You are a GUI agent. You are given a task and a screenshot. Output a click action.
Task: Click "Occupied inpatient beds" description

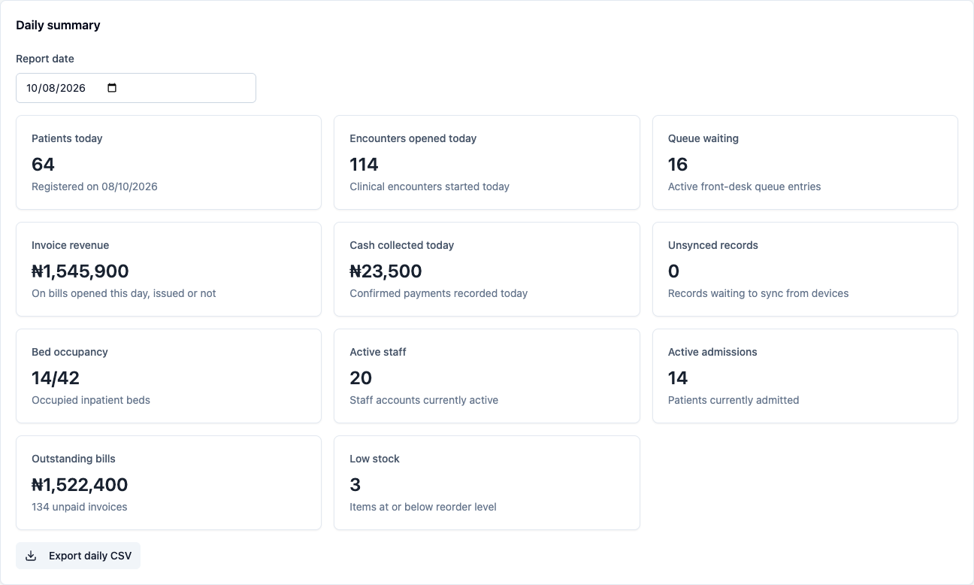(91, 400)
